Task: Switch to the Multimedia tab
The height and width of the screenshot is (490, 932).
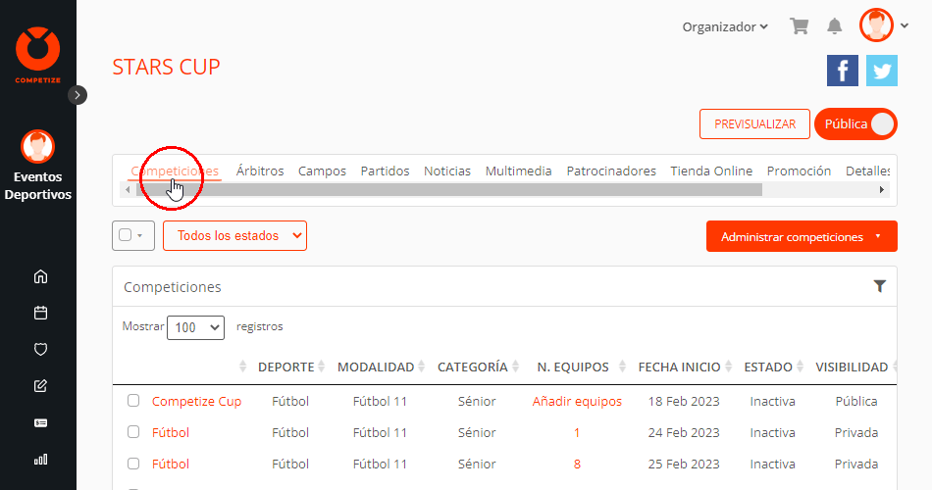Action: [518, 171]
